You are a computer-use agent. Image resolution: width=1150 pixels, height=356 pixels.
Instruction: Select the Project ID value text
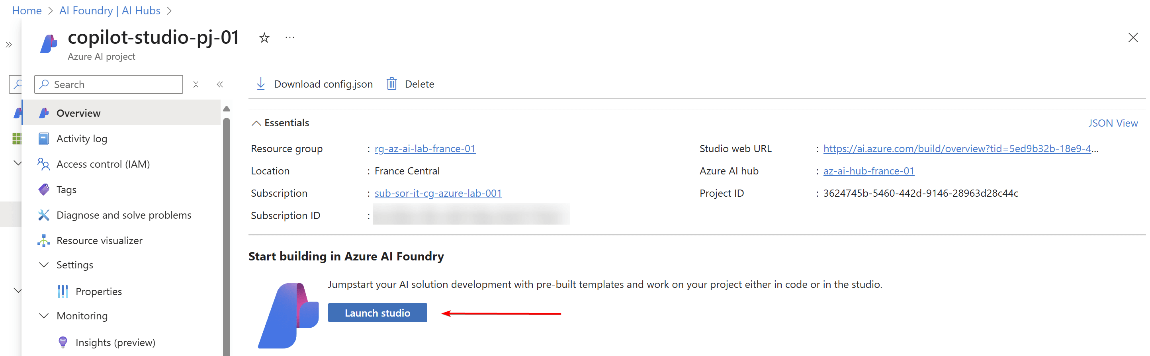tap(921, 193)
